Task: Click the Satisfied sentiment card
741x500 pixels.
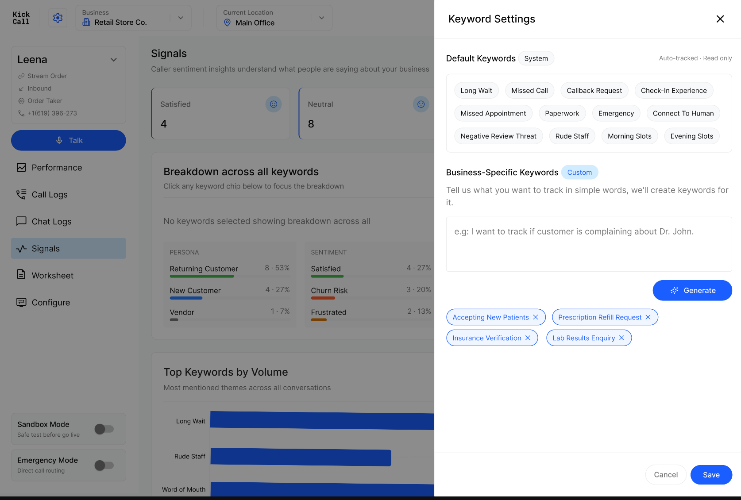Action: click(220, 114)
